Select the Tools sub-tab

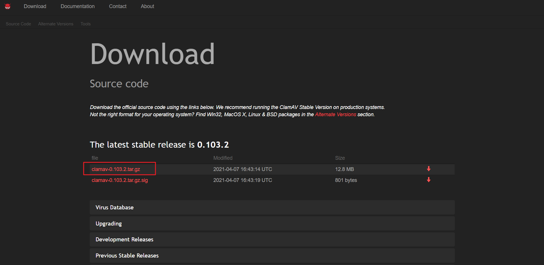point(86,24)
